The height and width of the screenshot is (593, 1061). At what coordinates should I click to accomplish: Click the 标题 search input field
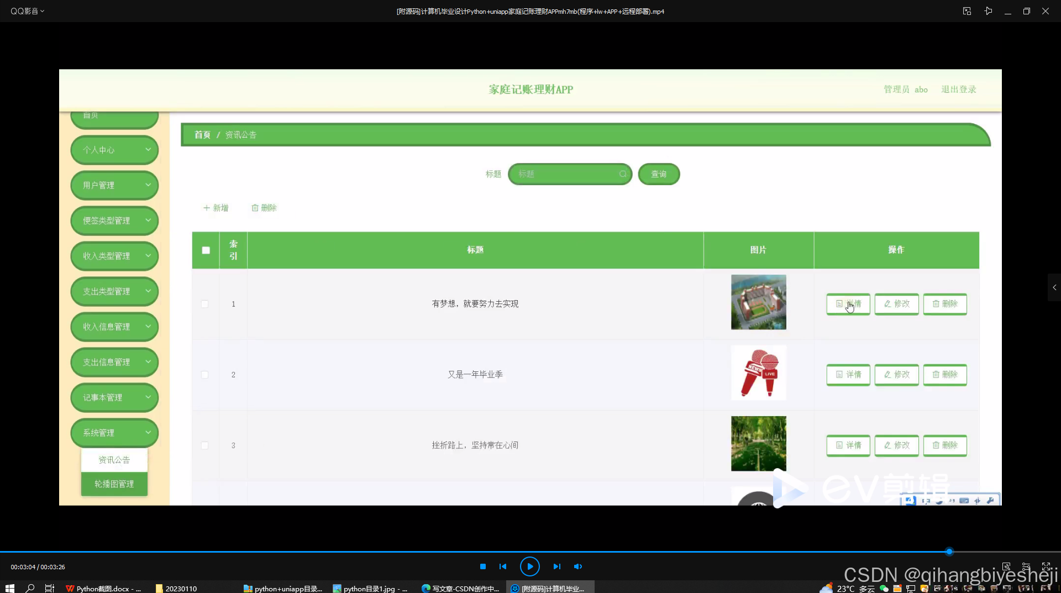click(x=569, y=174)
